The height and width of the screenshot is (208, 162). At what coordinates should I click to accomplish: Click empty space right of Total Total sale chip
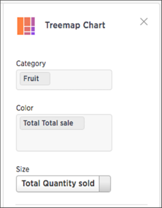click(x=98, y=123)
